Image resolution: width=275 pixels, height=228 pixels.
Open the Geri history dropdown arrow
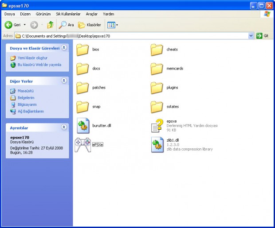25,25
